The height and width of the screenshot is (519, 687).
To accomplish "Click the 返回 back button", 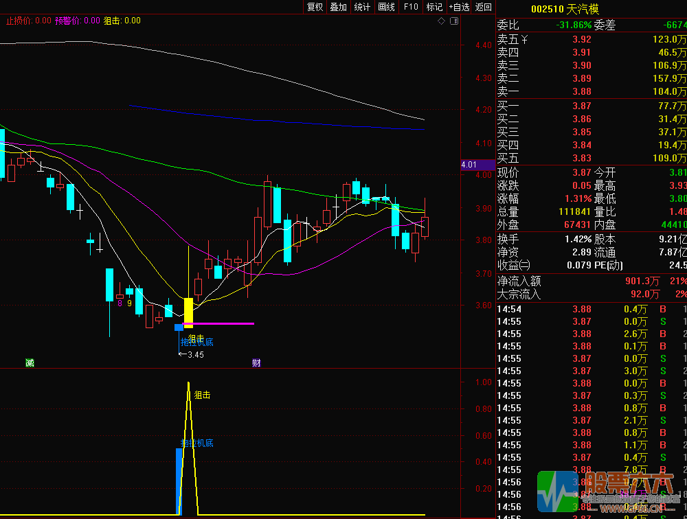I will [484, 7].
